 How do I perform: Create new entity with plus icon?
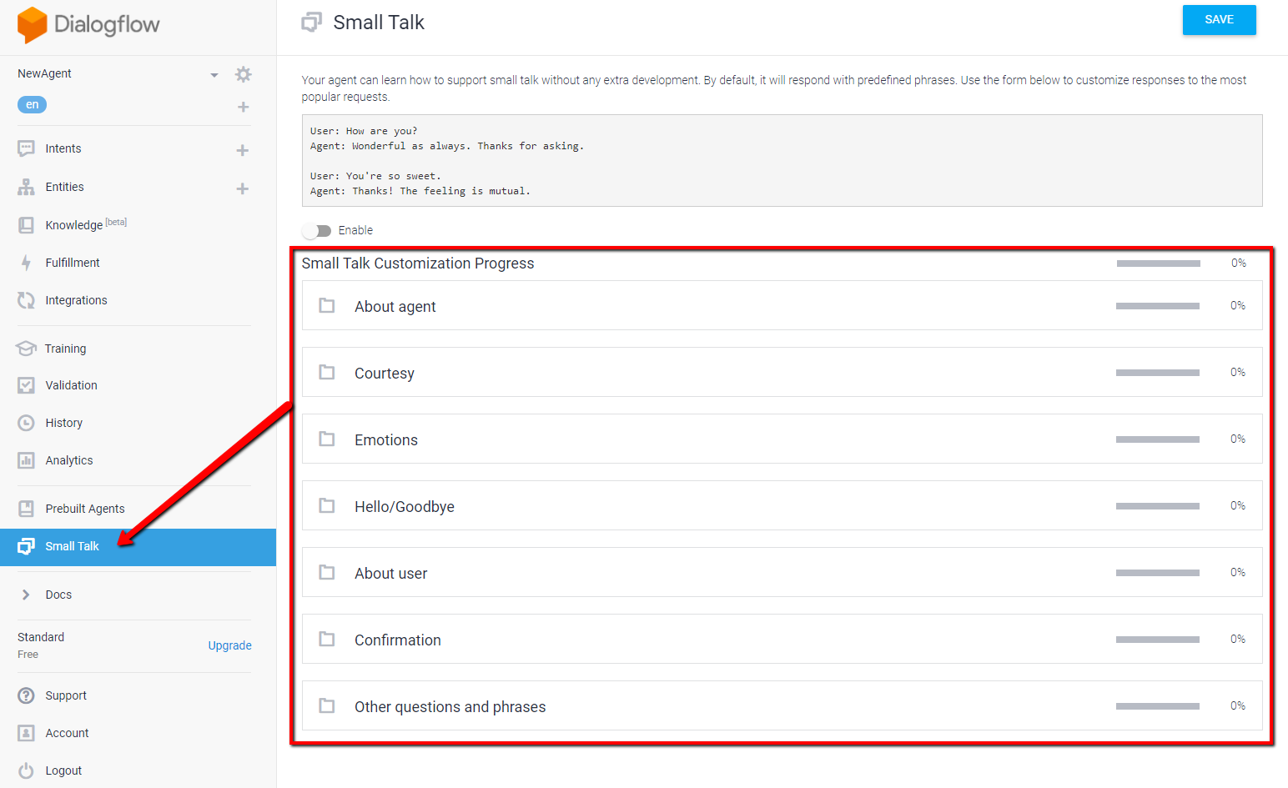point(243,188)
